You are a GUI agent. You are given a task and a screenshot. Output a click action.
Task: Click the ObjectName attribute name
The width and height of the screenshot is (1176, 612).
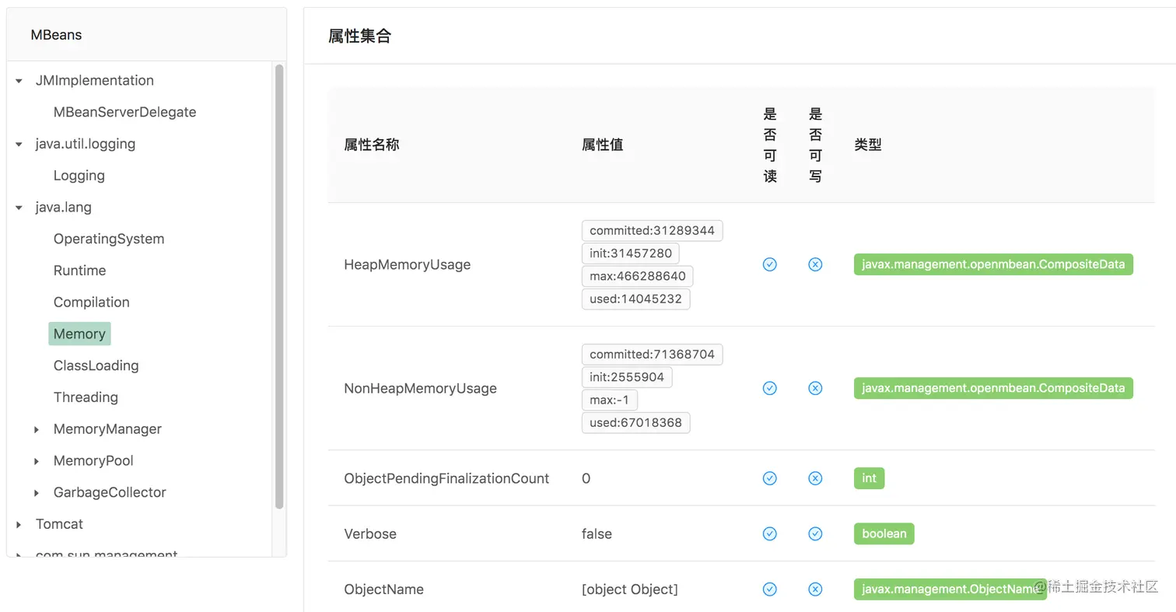pos(384,589)
